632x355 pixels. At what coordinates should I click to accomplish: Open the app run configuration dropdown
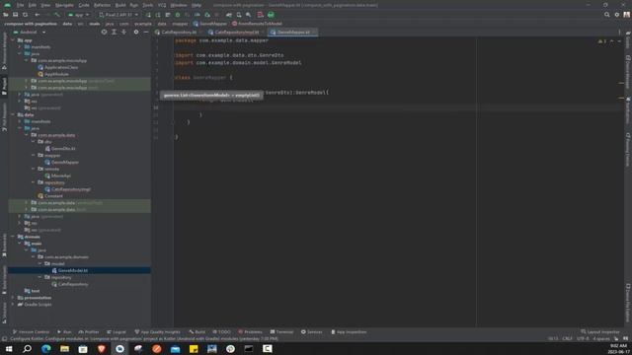pos(79,15)
